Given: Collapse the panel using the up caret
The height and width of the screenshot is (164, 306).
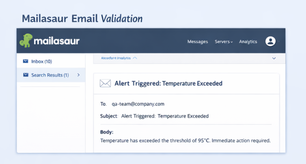Looking at the screenshot, I should [x=135, y=58].
